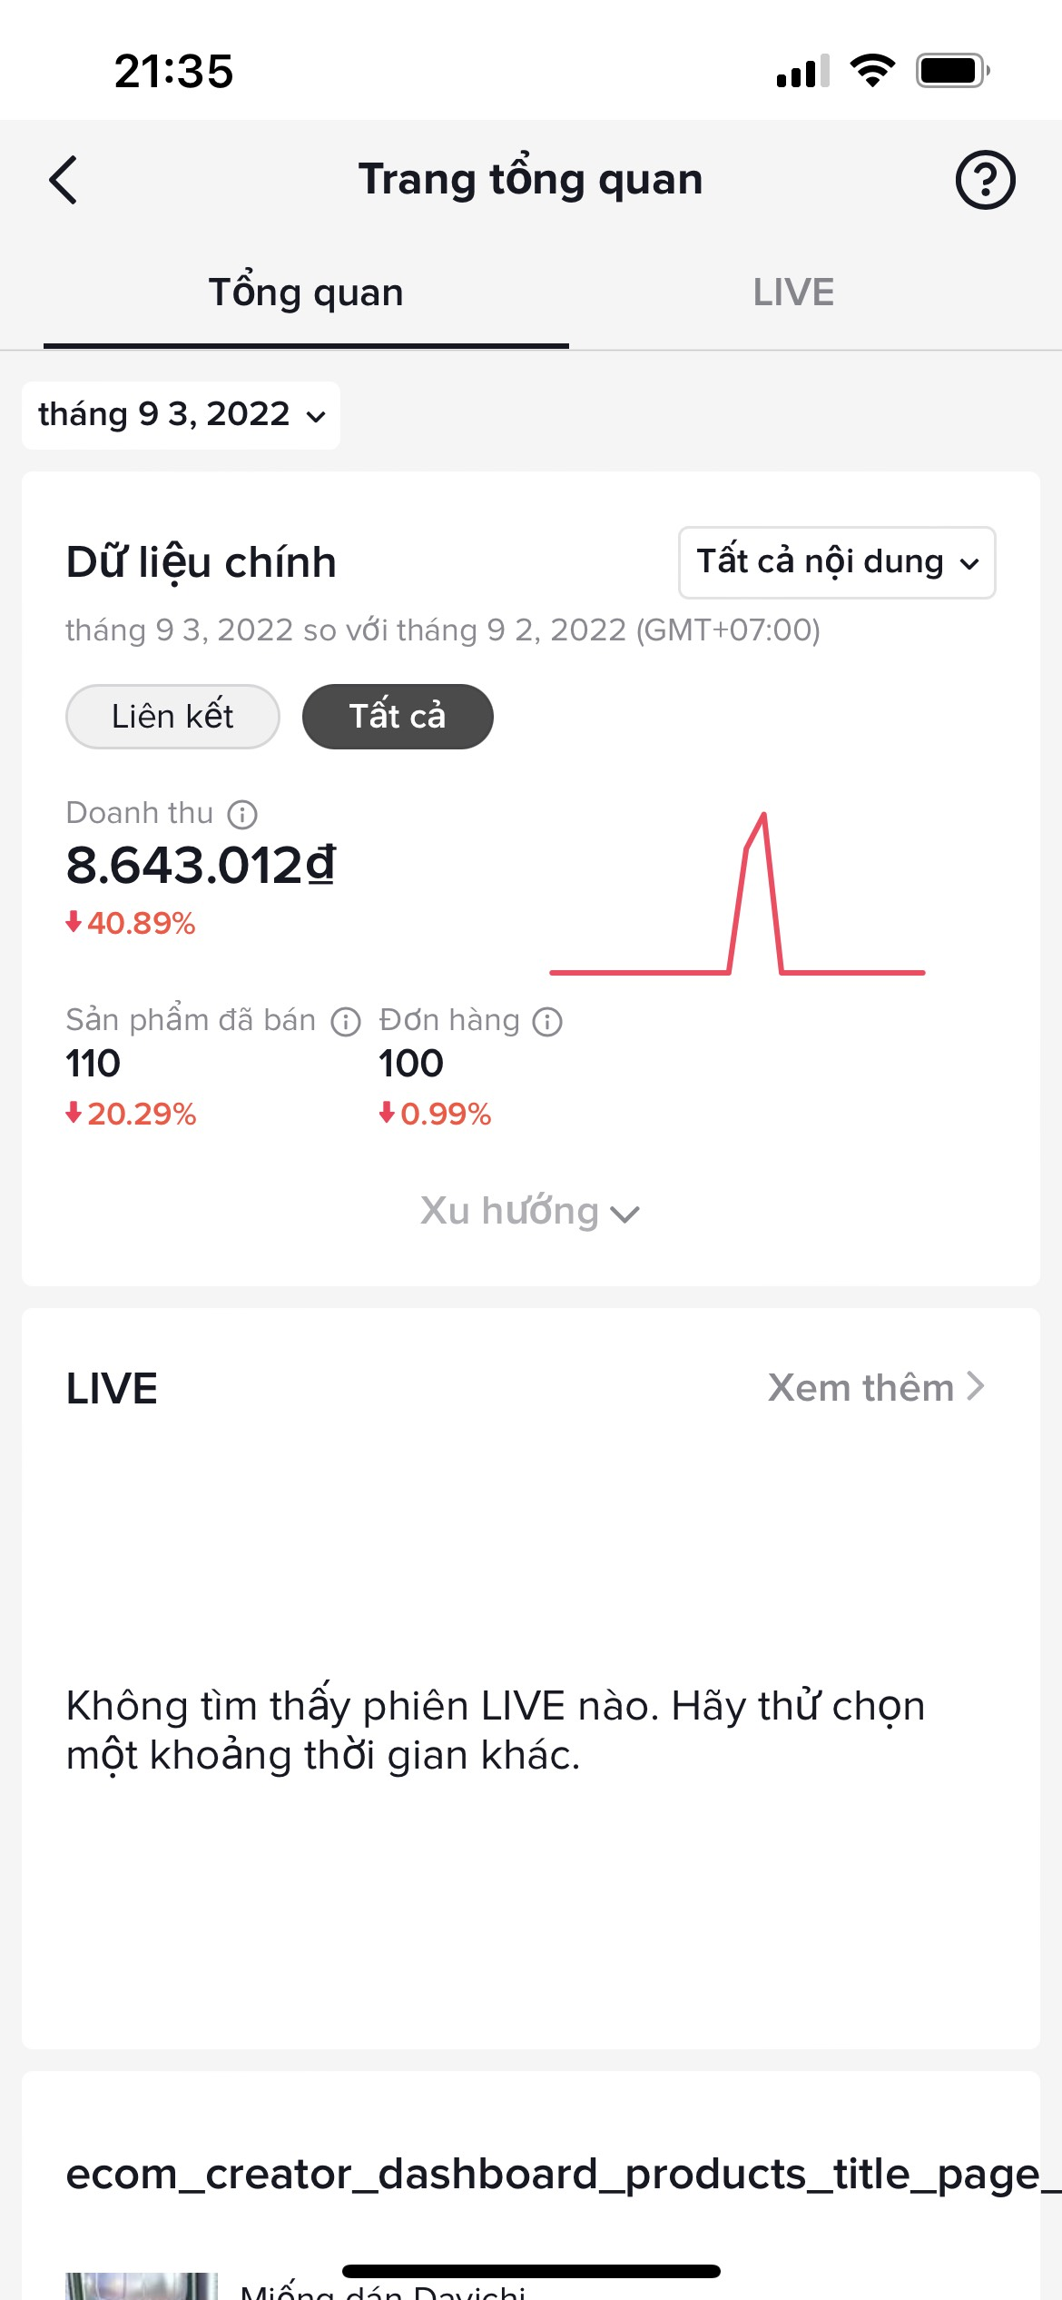Image resolution: width=1062 pixels, height=2300 pixels.
Task: Tap info icon beside Doanh thu
Action: point(242,814)
